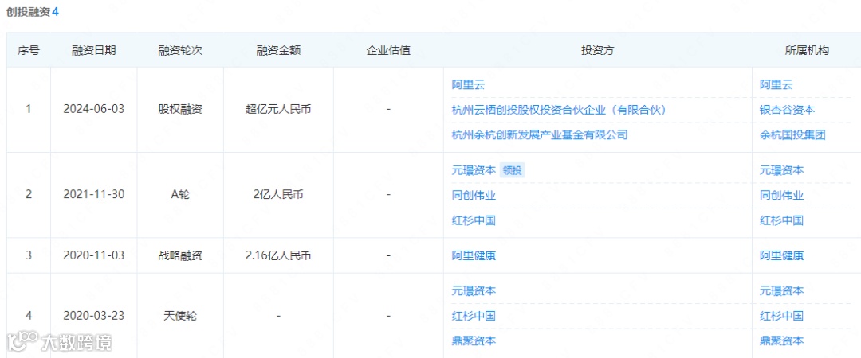Open 杭州余杭创新发展产业基金有限公司 investor link
This screenshot has width=861, height=358.
pos(539,135)
